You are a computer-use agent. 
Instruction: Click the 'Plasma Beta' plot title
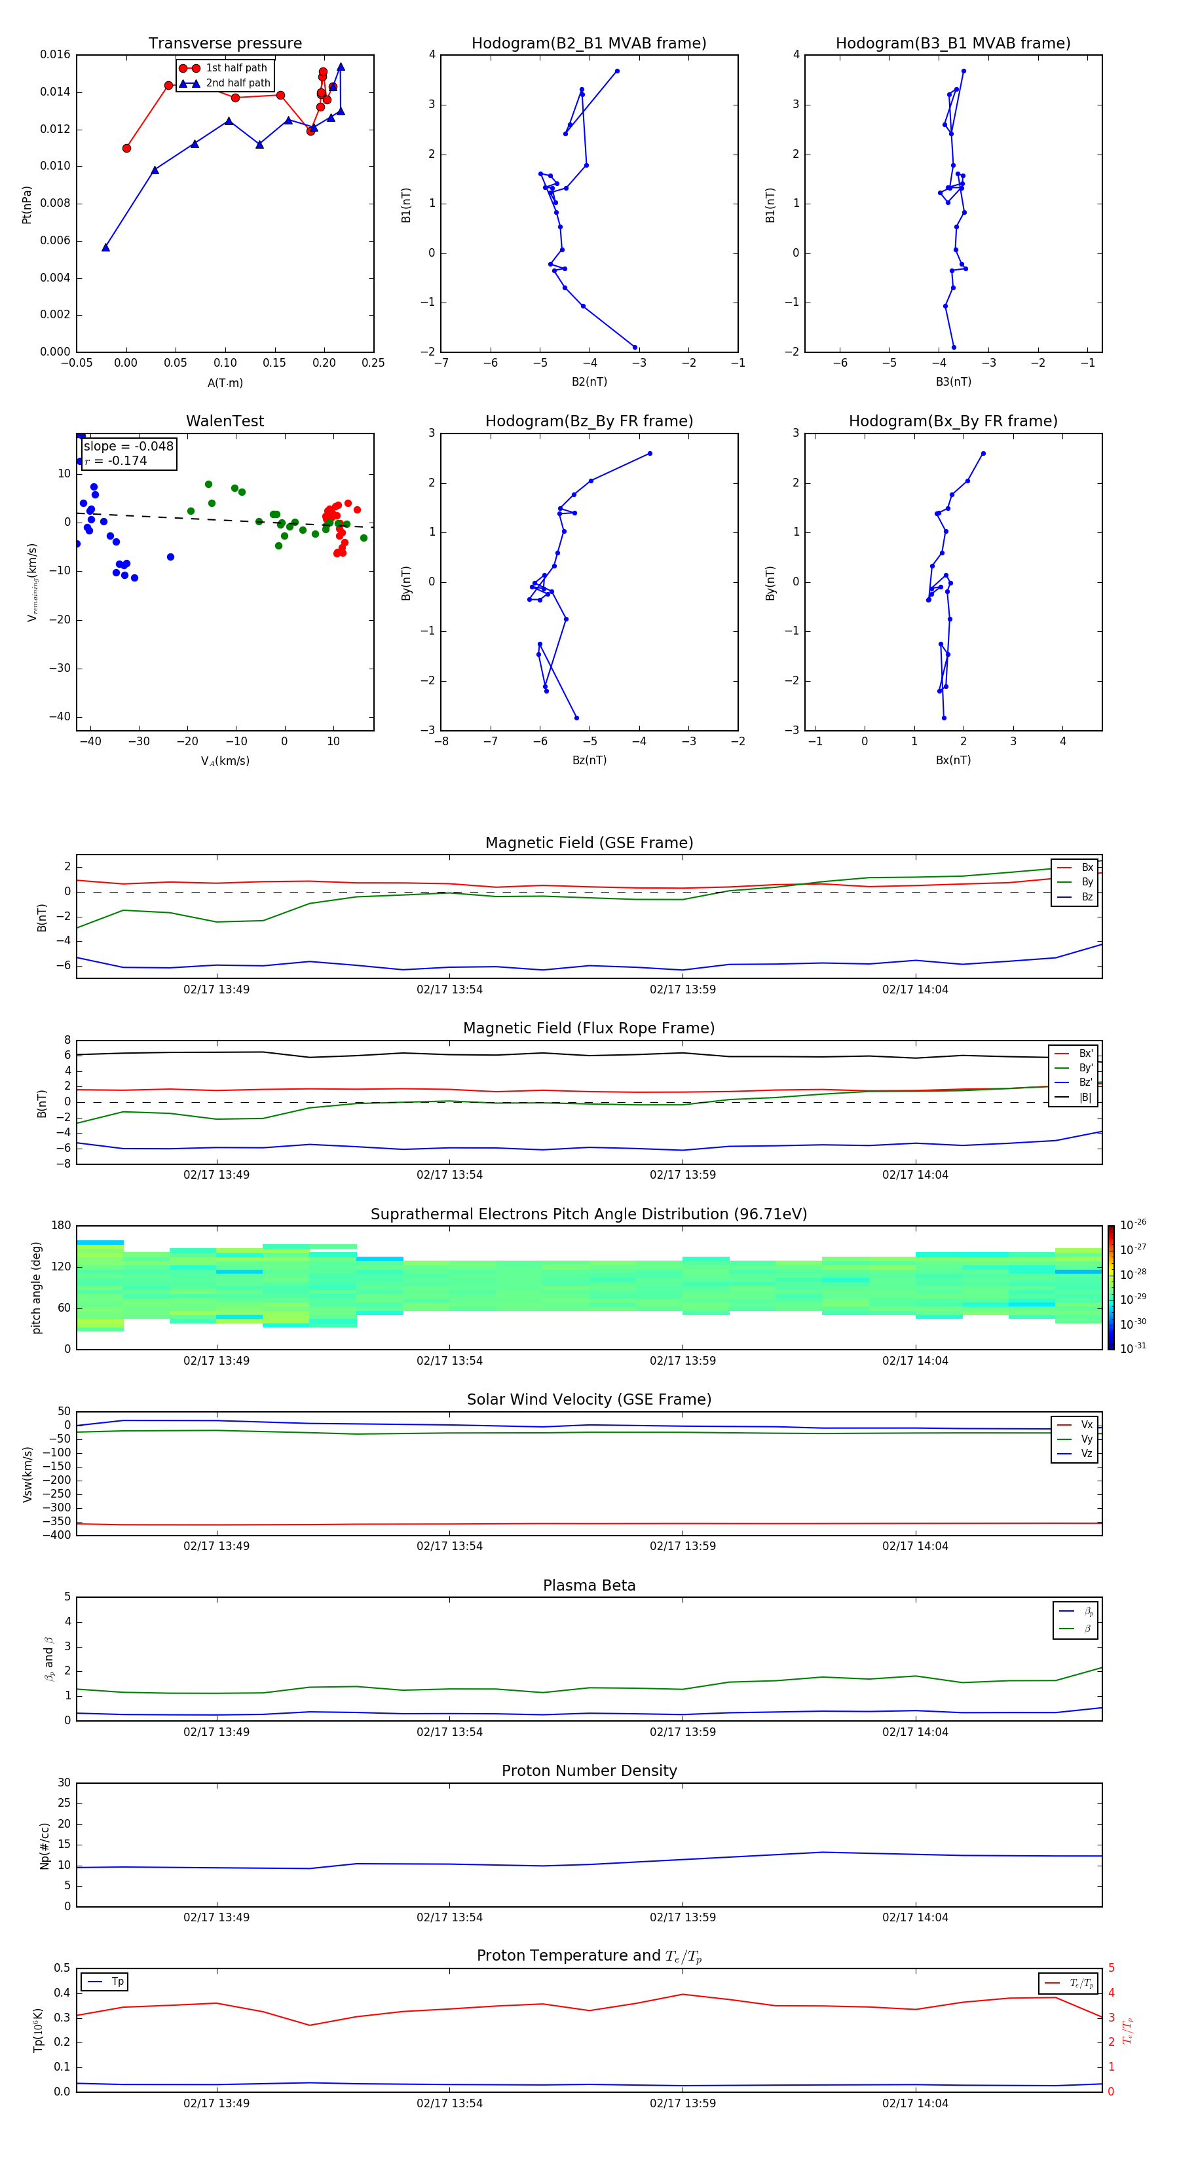589,1585
